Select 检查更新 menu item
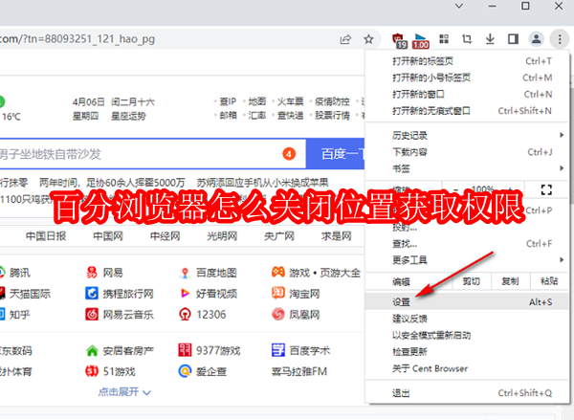The width and height of the screenshot is (574, 420). [467, 351]
